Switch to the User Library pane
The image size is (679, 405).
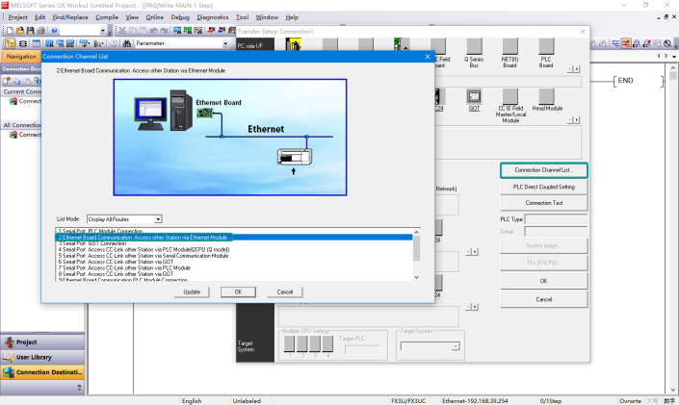coord(42,357)
